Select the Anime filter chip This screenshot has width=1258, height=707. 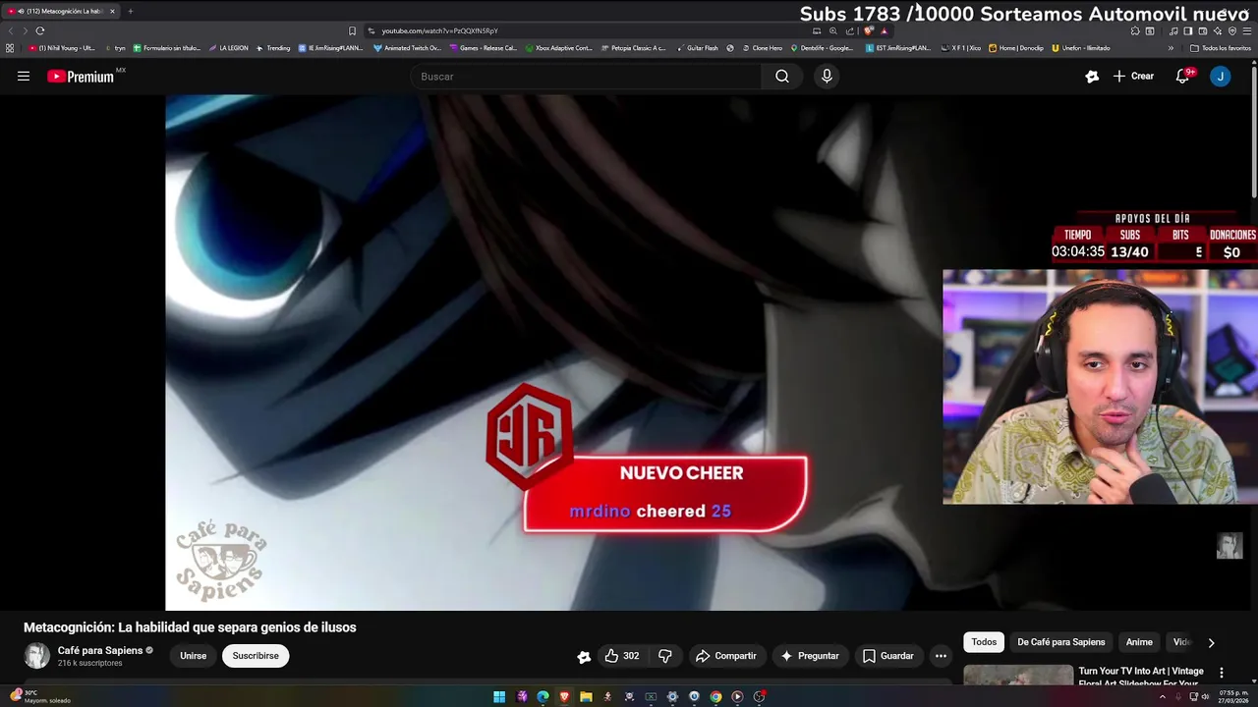(1139, 642)
